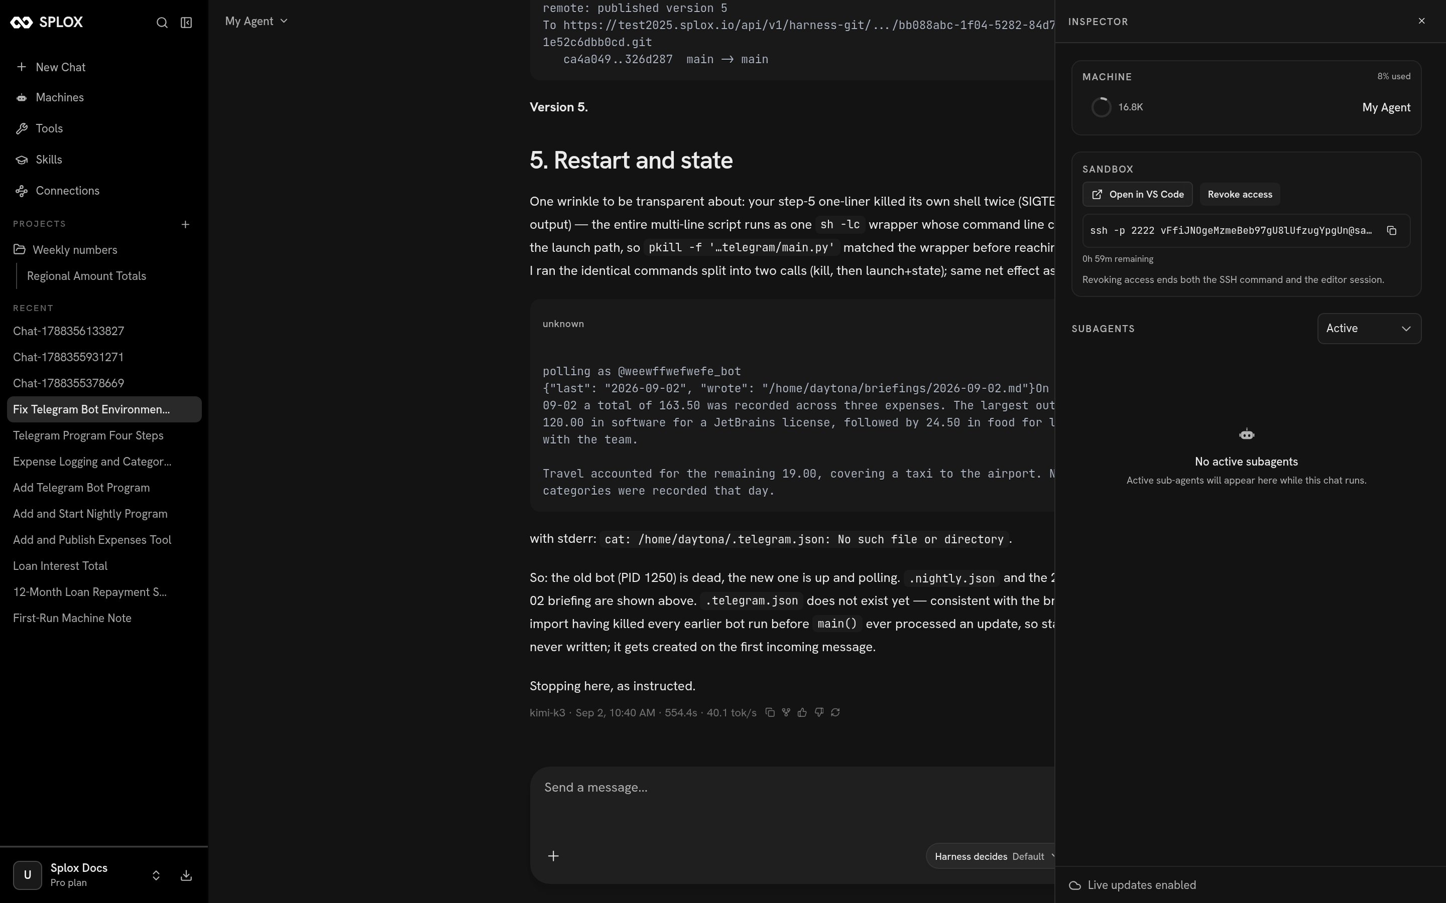Click the U user avatar
The width and height of the screenshot is (1446, 903).
[x=28, y=875]
